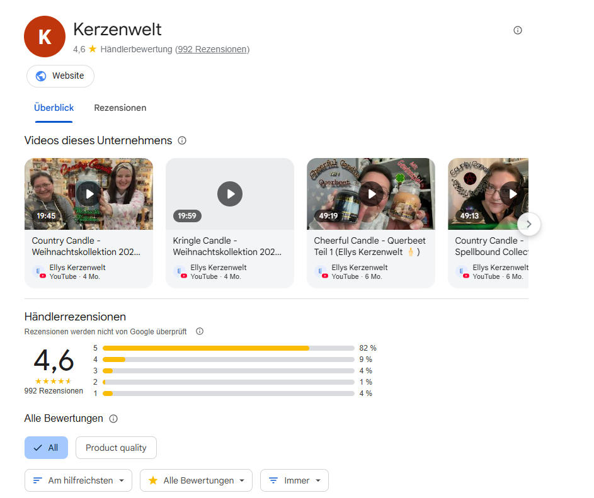
Task: Click the Kerzenwelt orange K logo
Action: coord(45,37)
